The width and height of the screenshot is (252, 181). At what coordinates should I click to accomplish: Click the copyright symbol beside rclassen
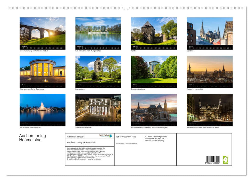point(117,144)
